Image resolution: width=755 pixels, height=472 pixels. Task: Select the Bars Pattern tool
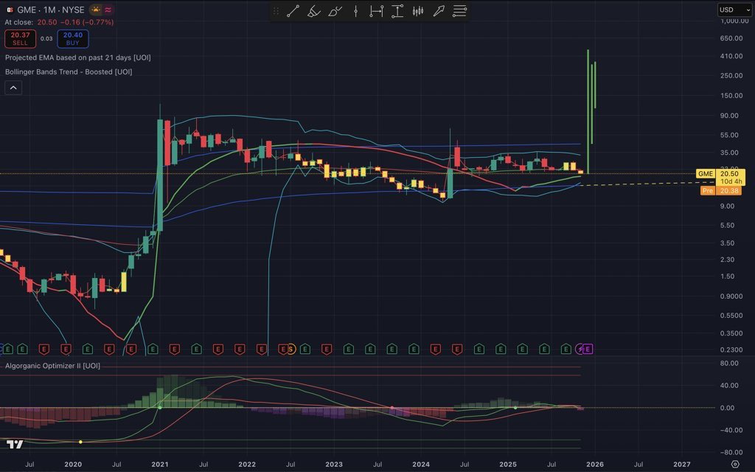pyautogui.click(x=417, y=11)
